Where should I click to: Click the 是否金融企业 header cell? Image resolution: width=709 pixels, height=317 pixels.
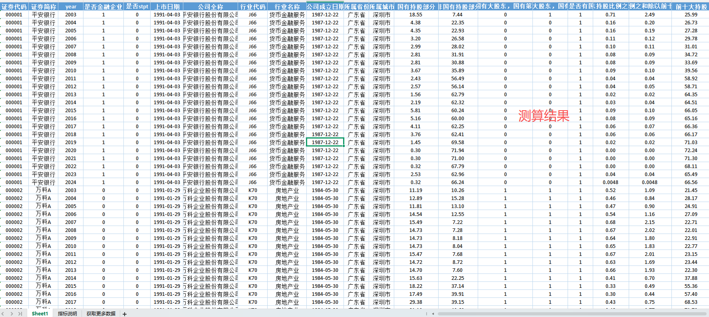click(103, 7)
